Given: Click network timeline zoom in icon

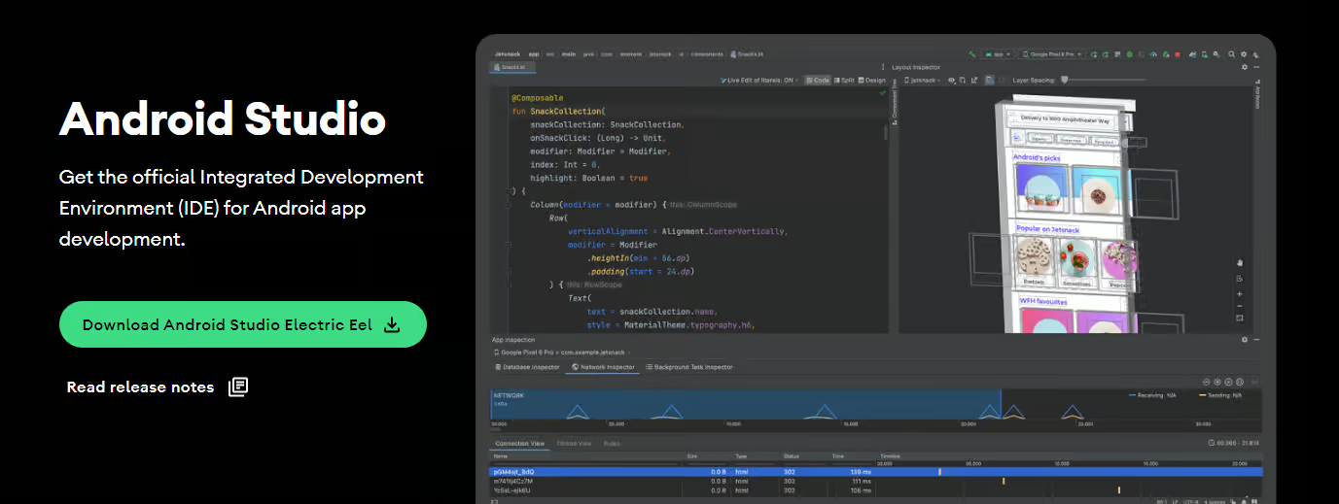Looking at the screenshot, I should (x=1217, y=382).
